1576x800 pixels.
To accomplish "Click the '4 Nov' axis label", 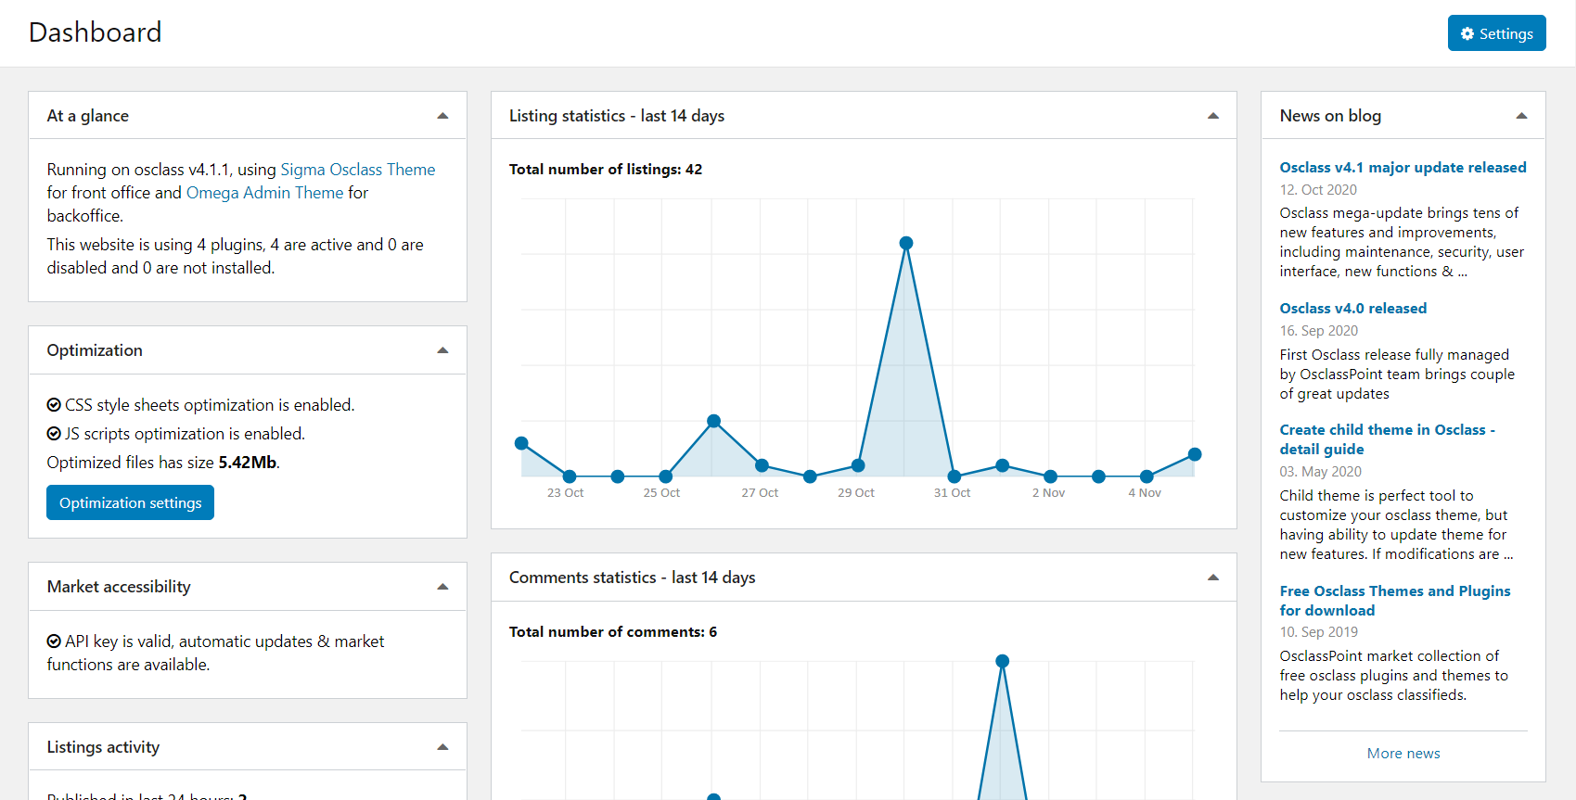I will click(1145, 493).
